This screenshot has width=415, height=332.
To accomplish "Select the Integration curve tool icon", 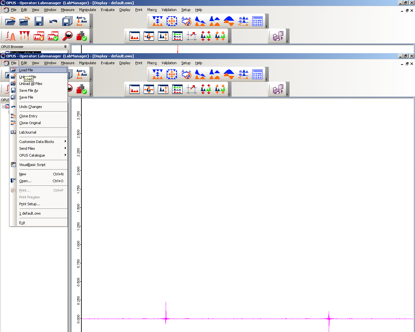I will [10, 36].
